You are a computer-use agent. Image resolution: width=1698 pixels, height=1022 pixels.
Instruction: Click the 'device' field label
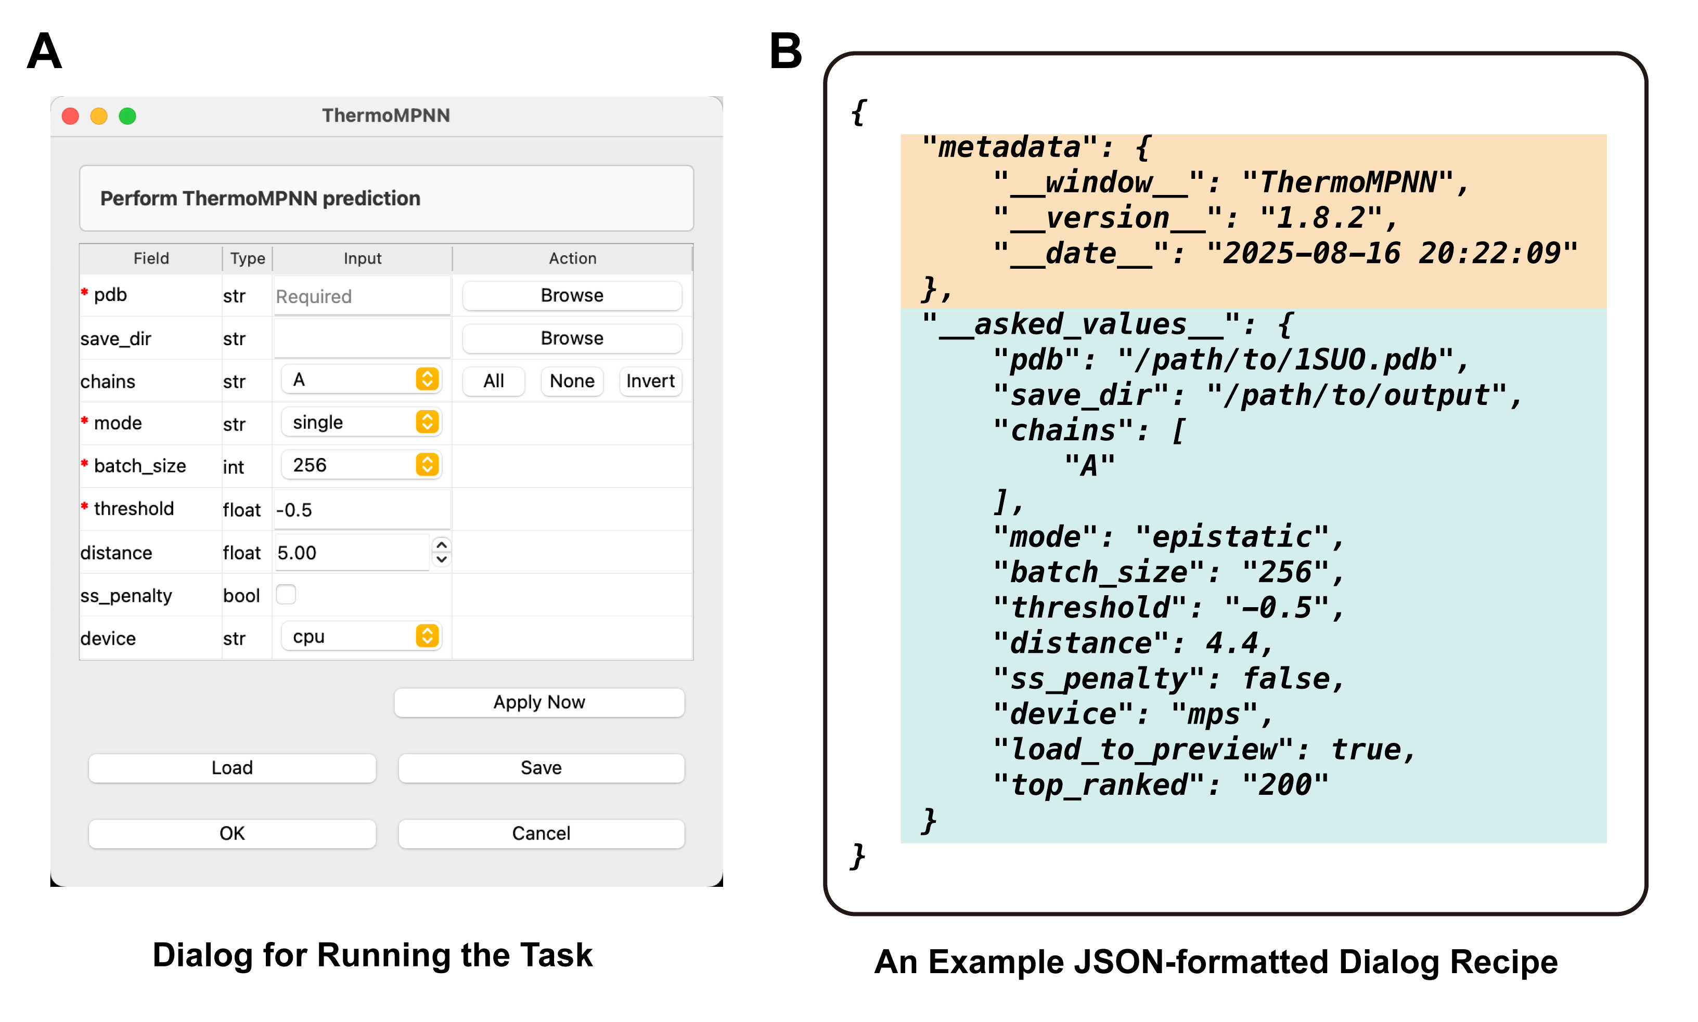tap(108, 638)
